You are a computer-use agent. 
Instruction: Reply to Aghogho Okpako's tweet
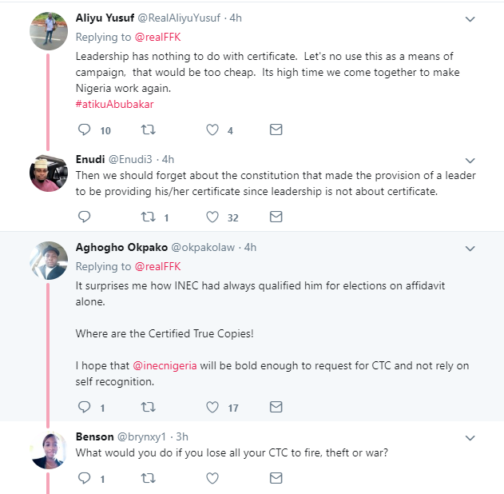[85, 407]
